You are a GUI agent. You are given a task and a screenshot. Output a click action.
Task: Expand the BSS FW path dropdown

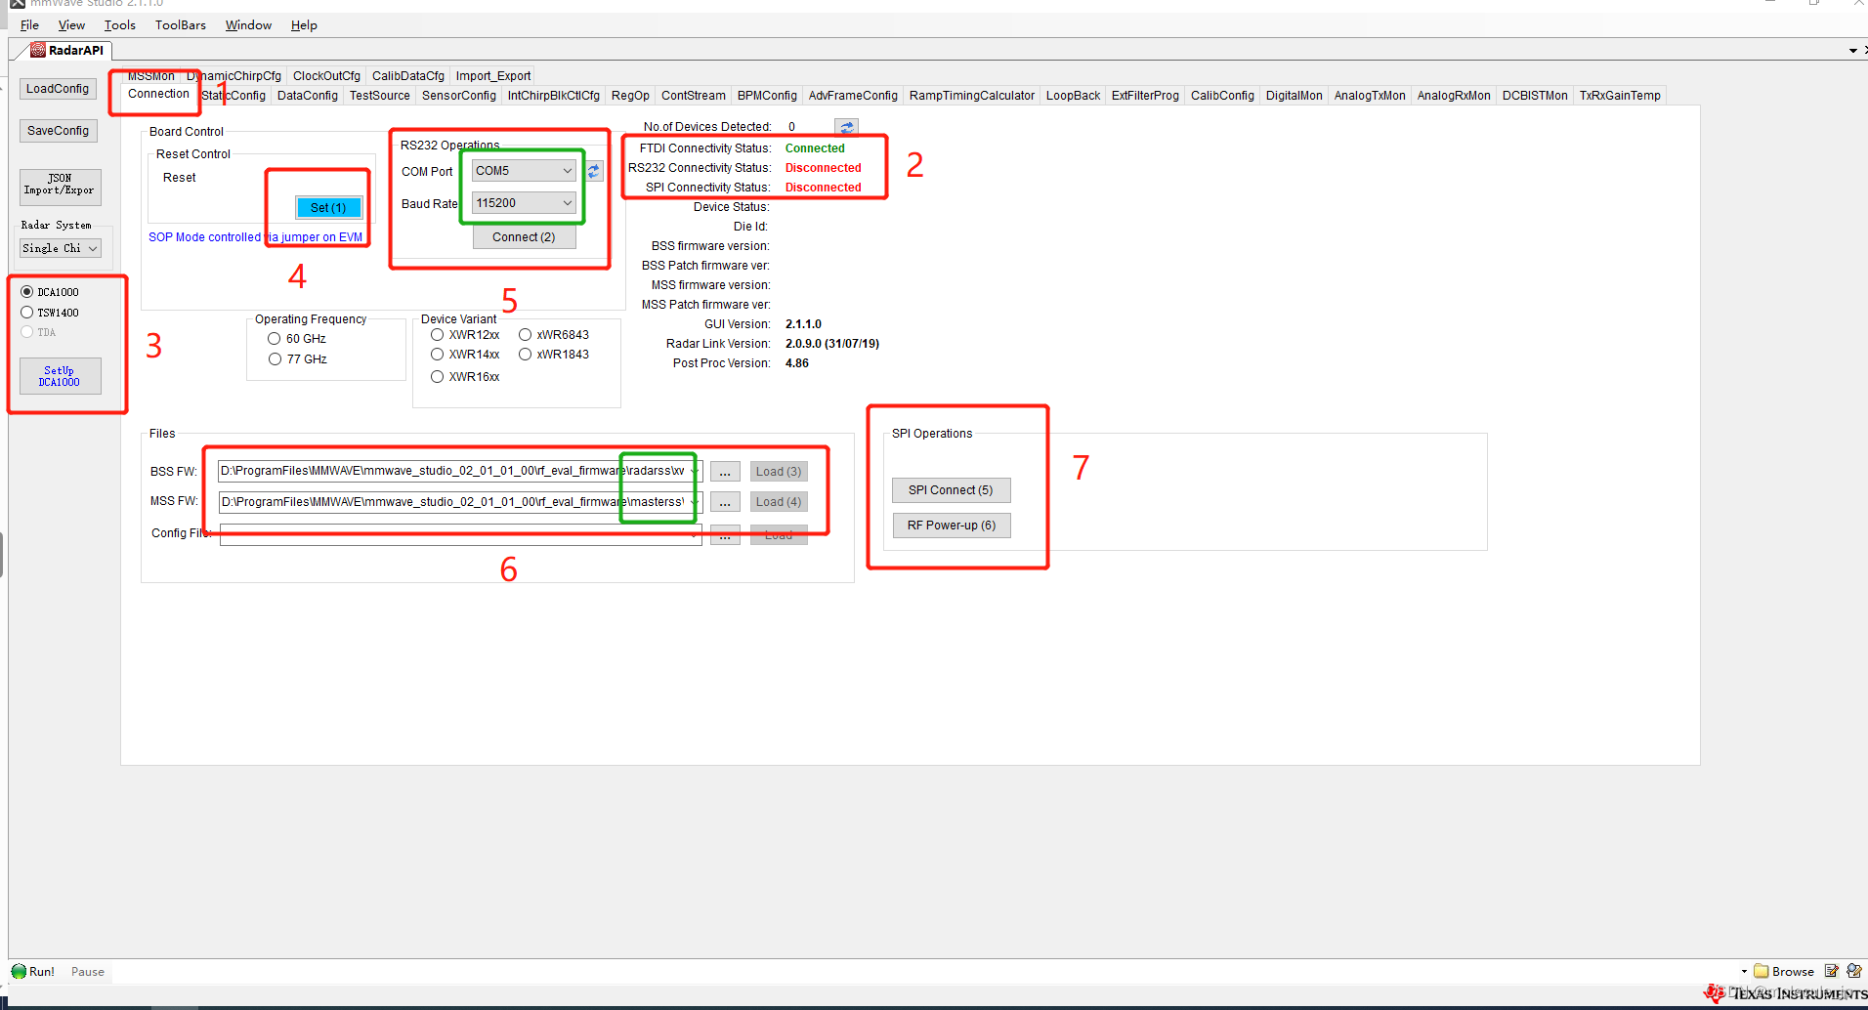pos(695,472)
